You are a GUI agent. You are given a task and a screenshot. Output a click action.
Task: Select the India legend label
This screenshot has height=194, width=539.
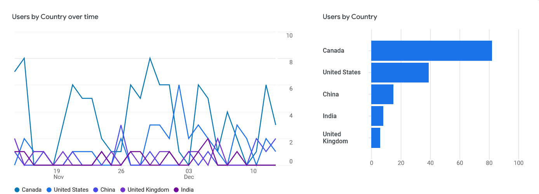pos(187,190)
